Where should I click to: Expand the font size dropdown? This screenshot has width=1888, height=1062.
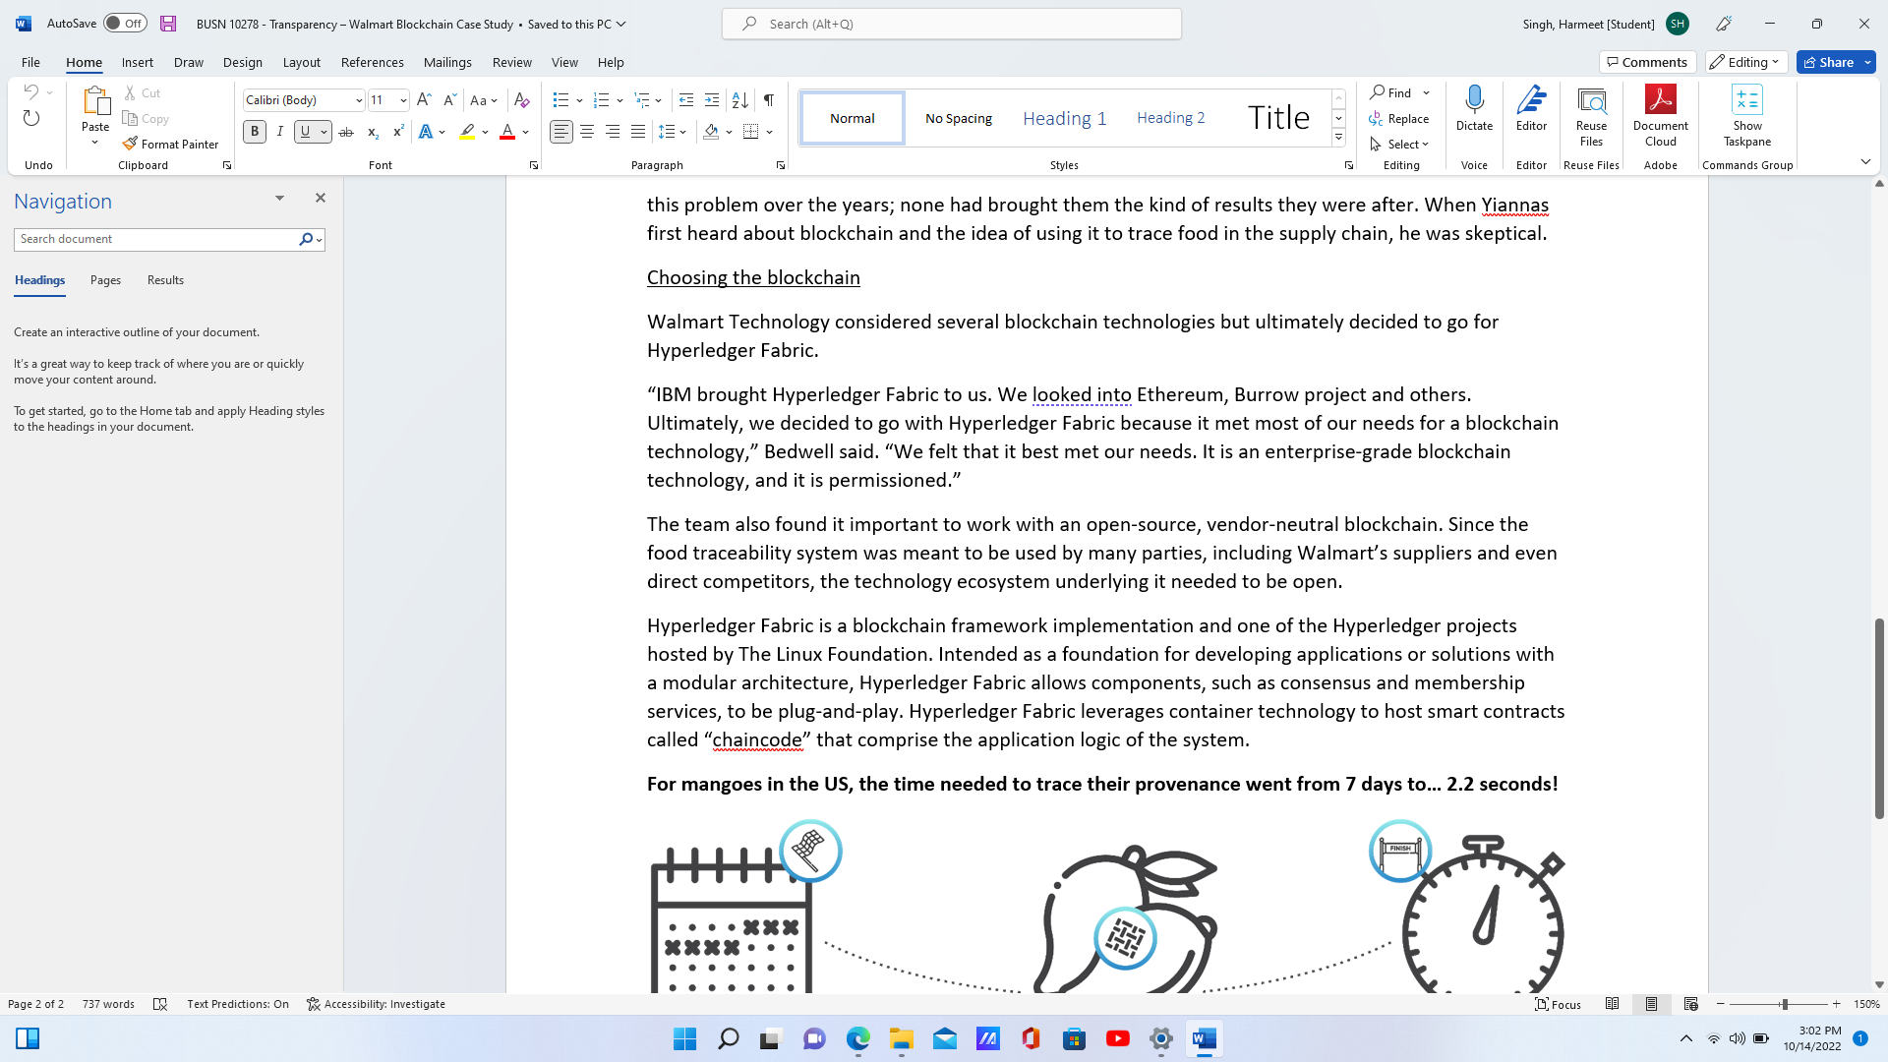pos(403,100)
